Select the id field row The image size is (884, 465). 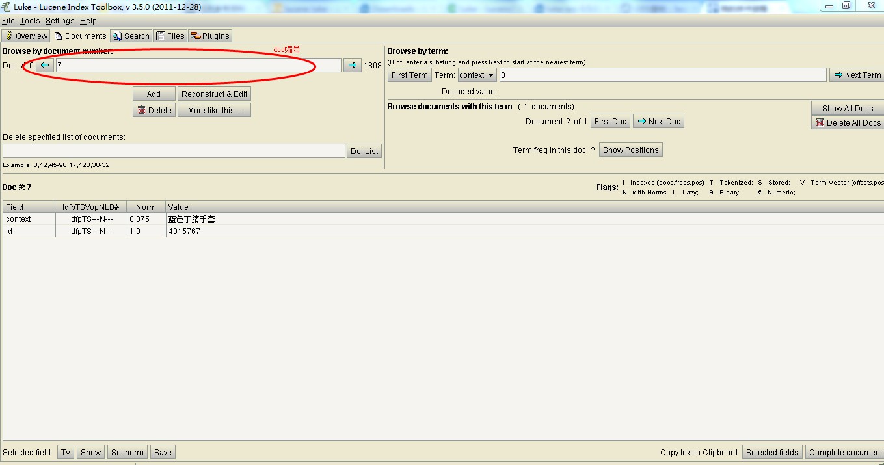tap(443, 231)
